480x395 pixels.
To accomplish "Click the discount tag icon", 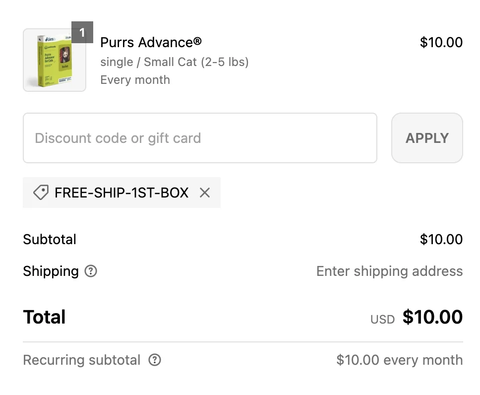I will (x=41, y=193).
